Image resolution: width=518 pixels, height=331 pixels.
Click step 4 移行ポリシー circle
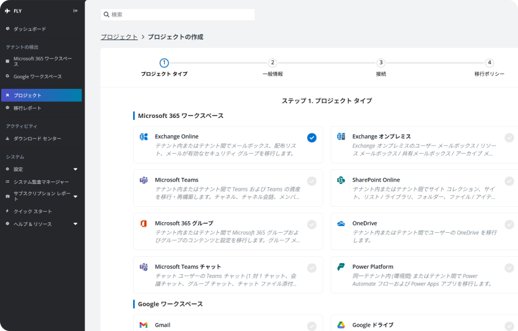click(489, 63)
